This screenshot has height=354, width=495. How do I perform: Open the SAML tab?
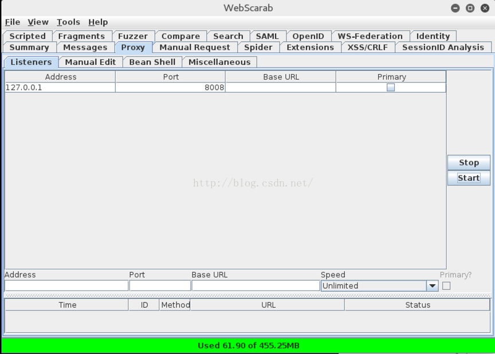(x=268, y=36)
